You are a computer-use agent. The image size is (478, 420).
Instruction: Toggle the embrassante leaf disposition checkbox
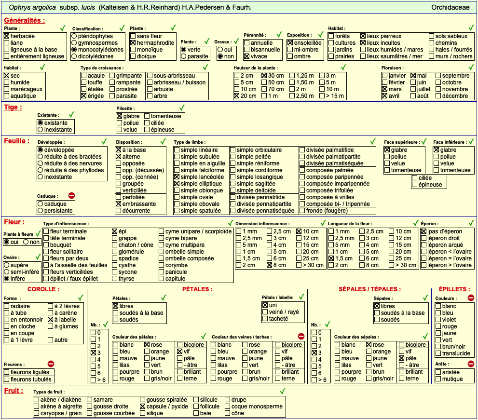point(119,204)
